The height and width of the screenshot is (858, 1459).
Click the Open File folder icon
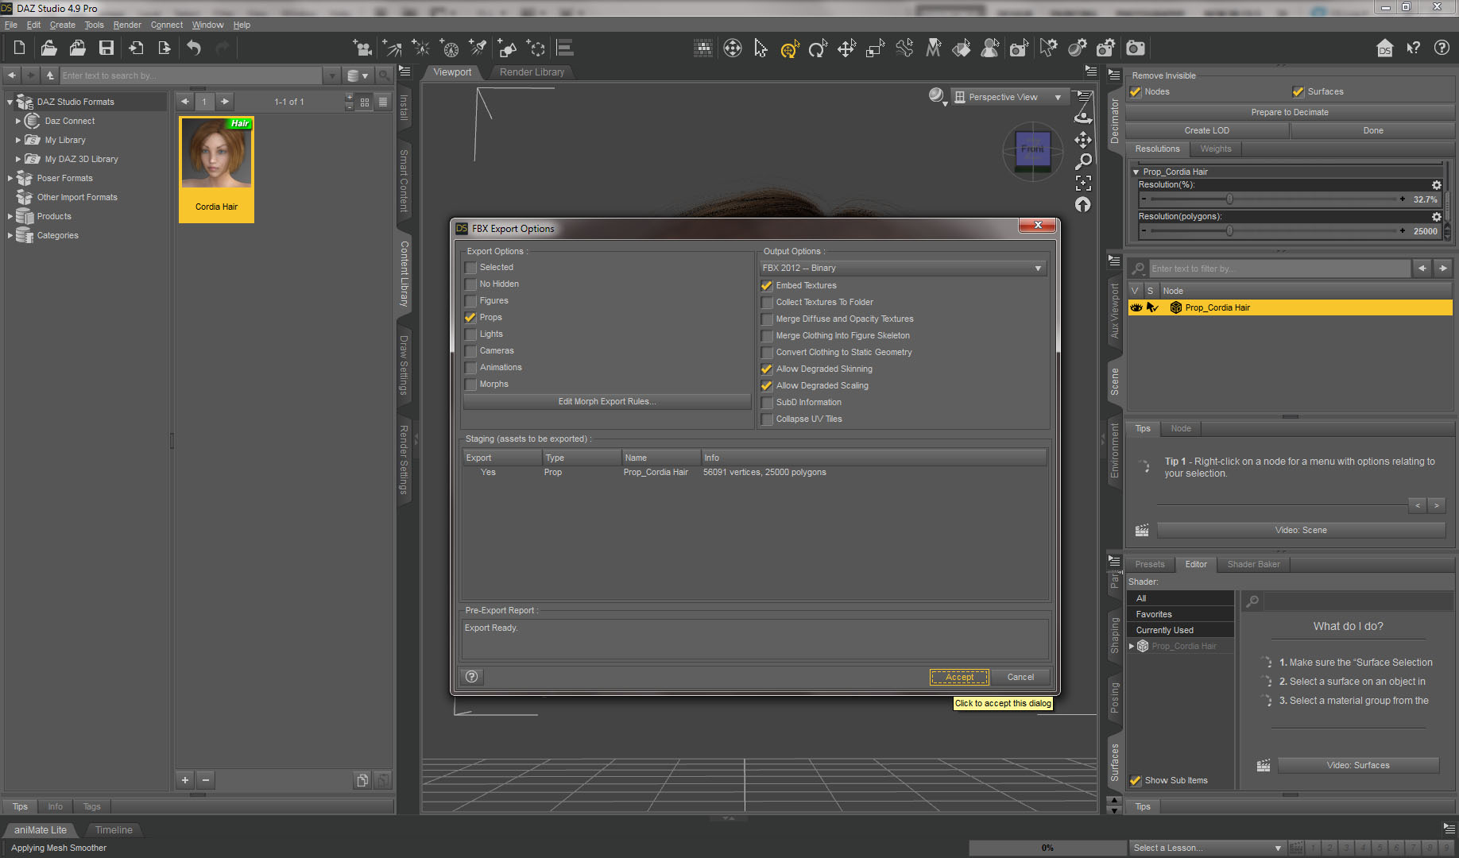click(48, 48)
